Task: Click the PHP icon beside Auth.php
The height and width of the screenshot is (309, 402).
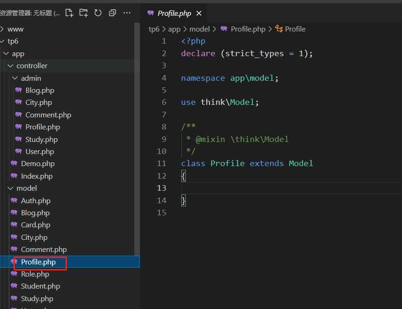Action: pyautogui.click(x=14, y=200)
